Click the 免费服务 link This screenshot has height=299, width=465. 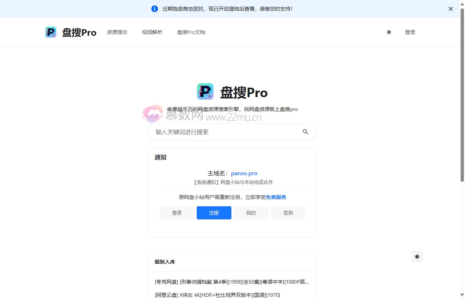point(276,197)
